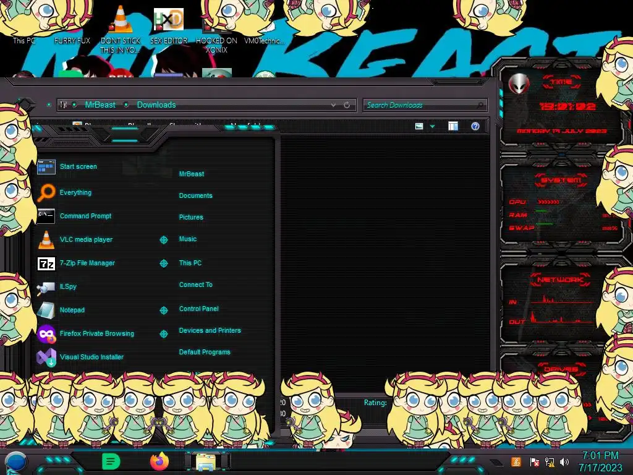Open Devices and Printers
Screen dimensions: 633x475
tap(210, 330)
